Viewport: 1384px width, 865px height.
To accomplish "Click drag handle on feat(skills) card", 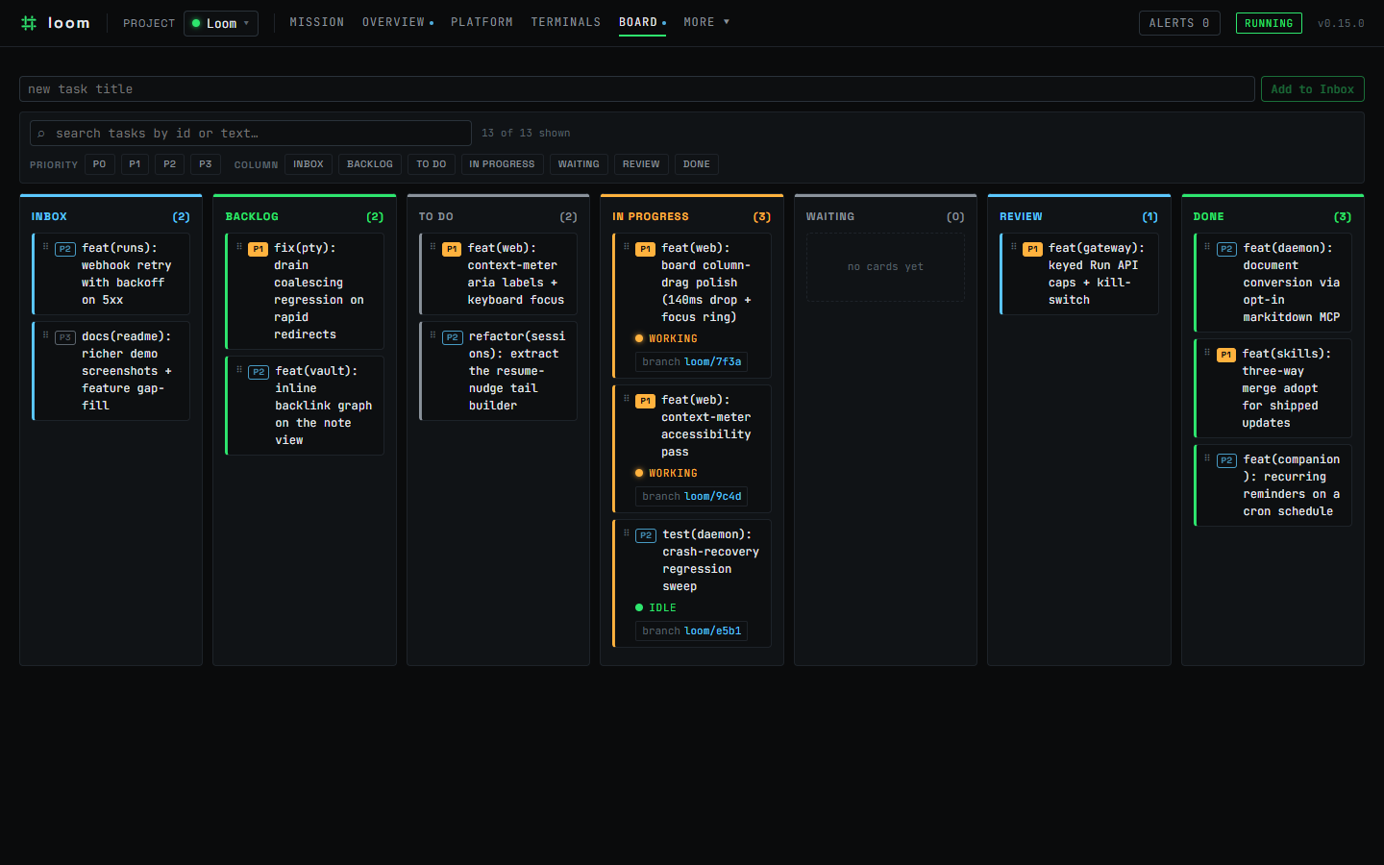I will coord(1208,353).
